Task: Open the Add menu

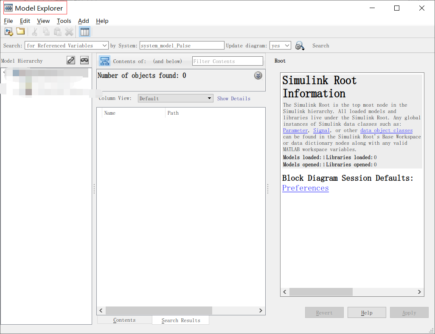Action: (83, 21)
